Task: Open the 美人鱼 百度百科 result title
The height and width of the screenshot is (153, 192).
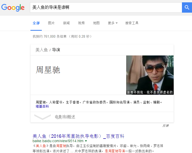Action: (x=78, y=136)
